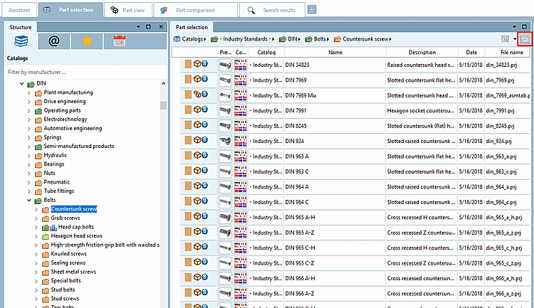The width and height of the screenshot is (534, 308).
Task: Sort by the Name column header
Action: coord(335,53)
